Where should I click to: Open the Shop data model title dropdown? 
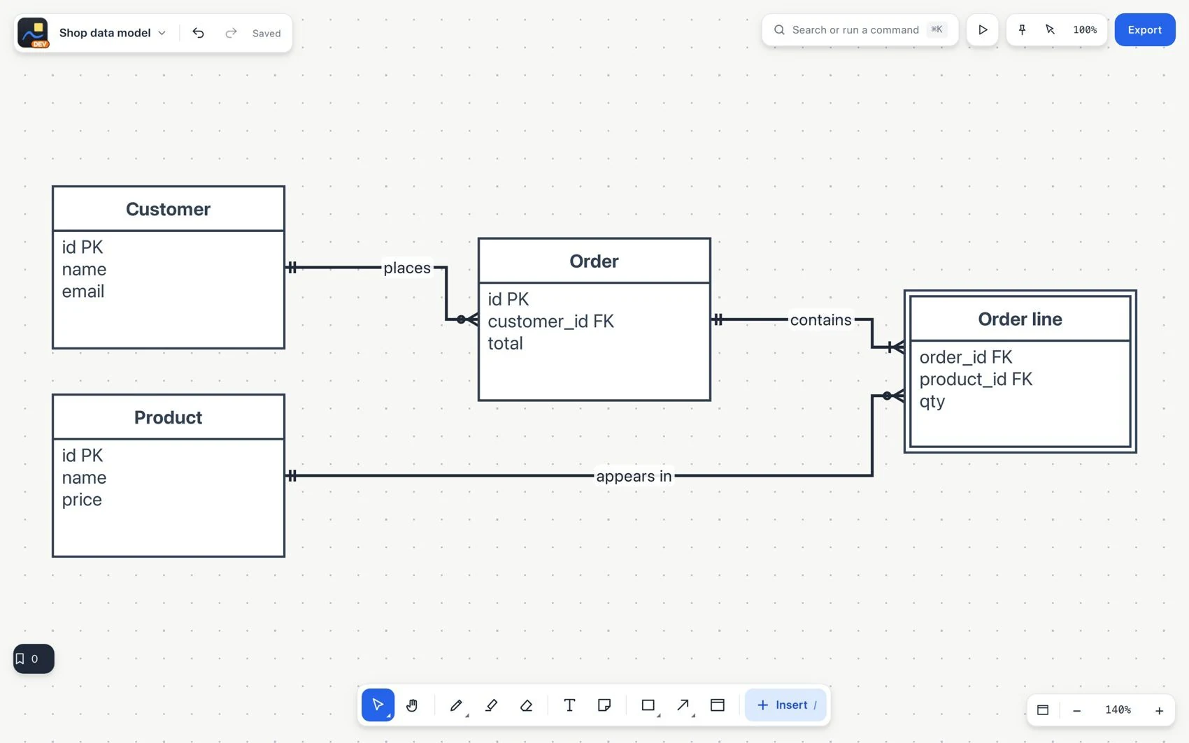(112, 33)
